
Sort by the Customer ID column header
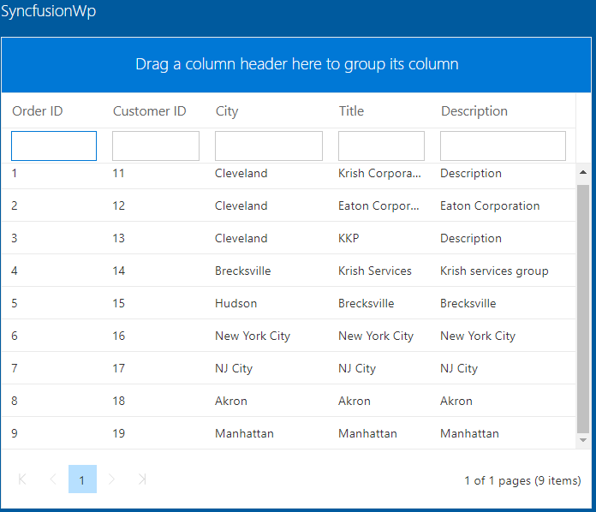149,111
